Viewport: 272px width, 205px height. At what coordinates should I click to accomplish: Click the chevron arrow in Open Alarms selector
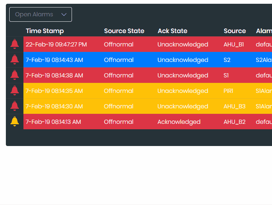[64, 14]
